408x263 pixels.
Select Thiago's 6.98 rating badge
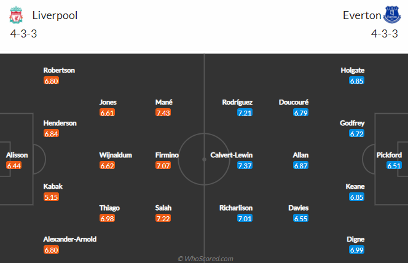tap(107, 218)
